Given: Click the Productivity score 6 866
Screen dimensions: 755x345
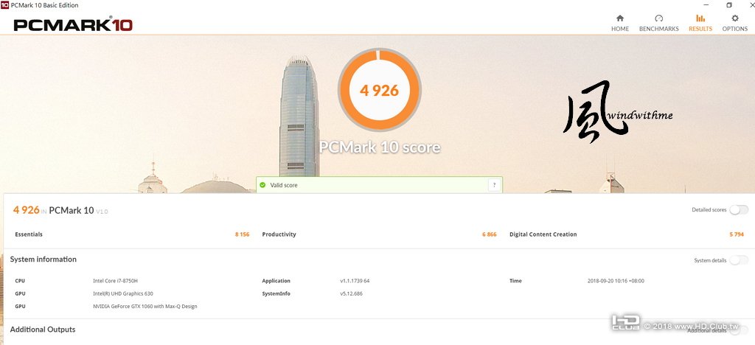Looking at the screenshot, I should click(490, 234).
